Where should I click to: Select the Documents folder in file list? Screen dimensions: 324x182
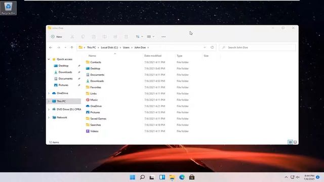coord(97,75)
